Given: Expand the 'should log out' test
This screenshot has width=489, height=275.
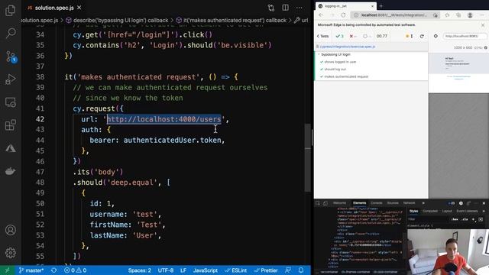Looking at the screenshot, I should click(335, 70).
